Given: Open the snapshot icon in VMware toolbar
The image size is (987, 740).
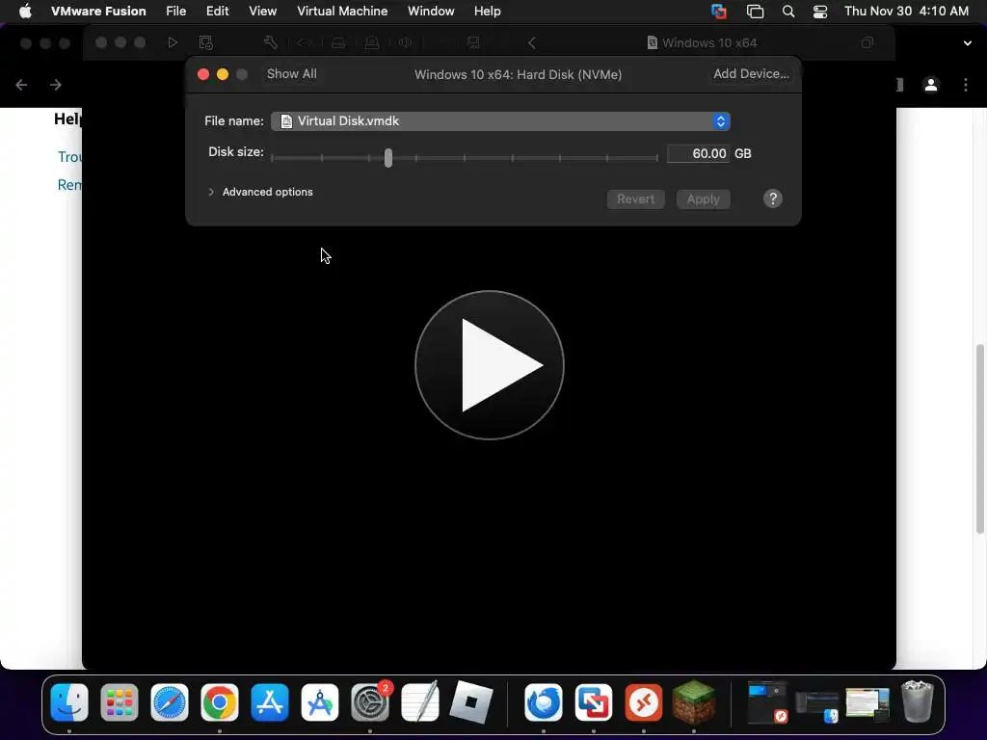Looking at the screenshot, I should point(206,42).
